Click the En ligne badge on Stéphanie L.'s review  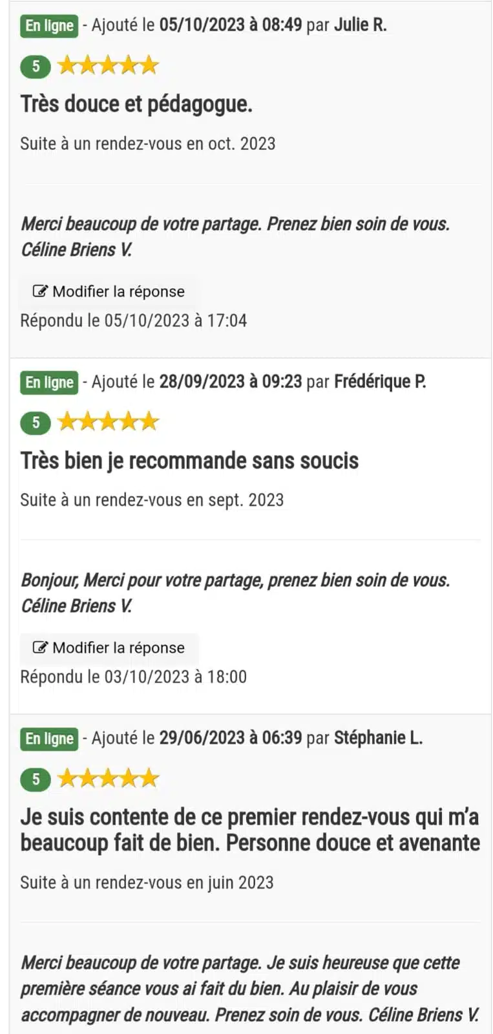49,739
